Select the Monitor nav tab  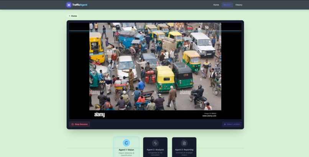[227, 5]
